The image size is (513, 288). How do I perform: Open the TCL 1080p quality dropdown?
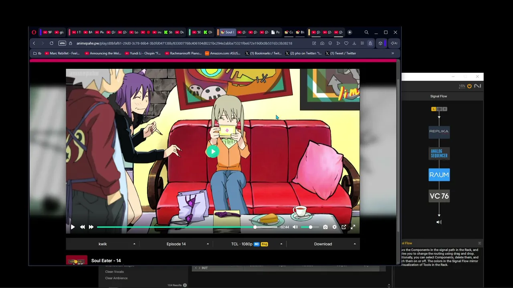point(249,244)
